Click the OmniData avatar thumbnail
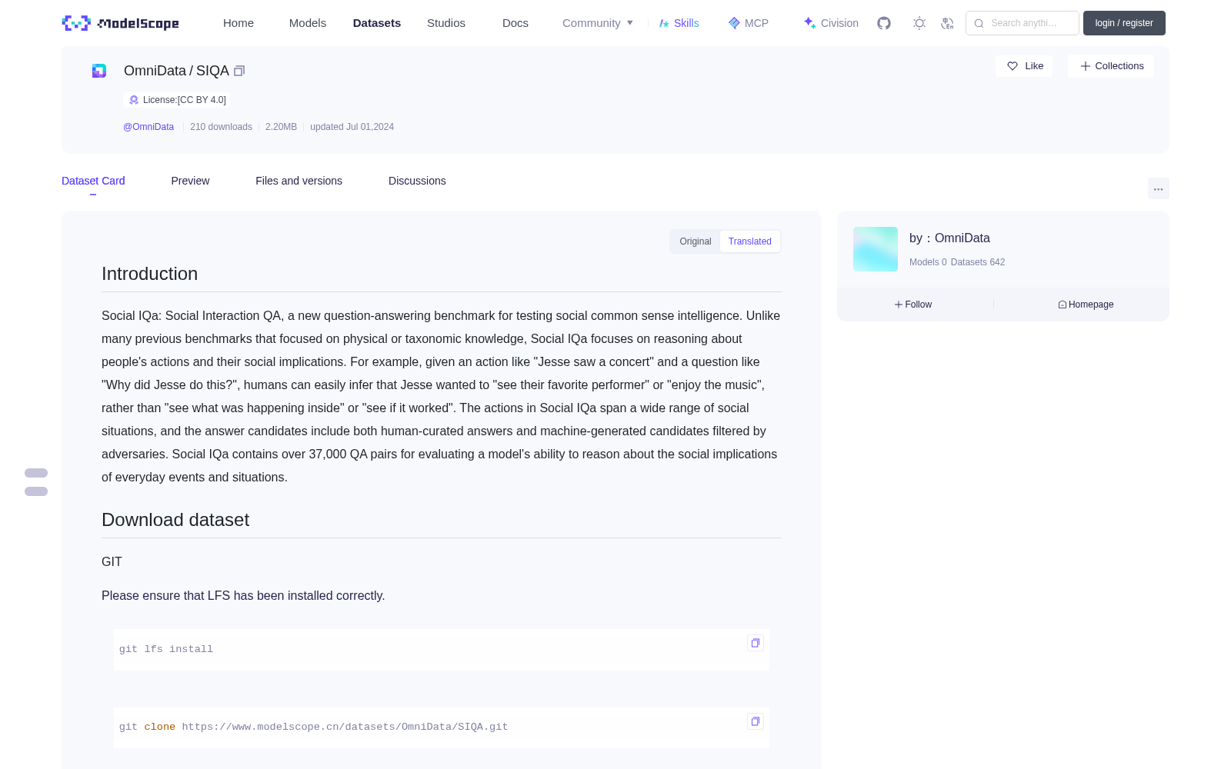1231x769 pixels. [x=876, y=249]
